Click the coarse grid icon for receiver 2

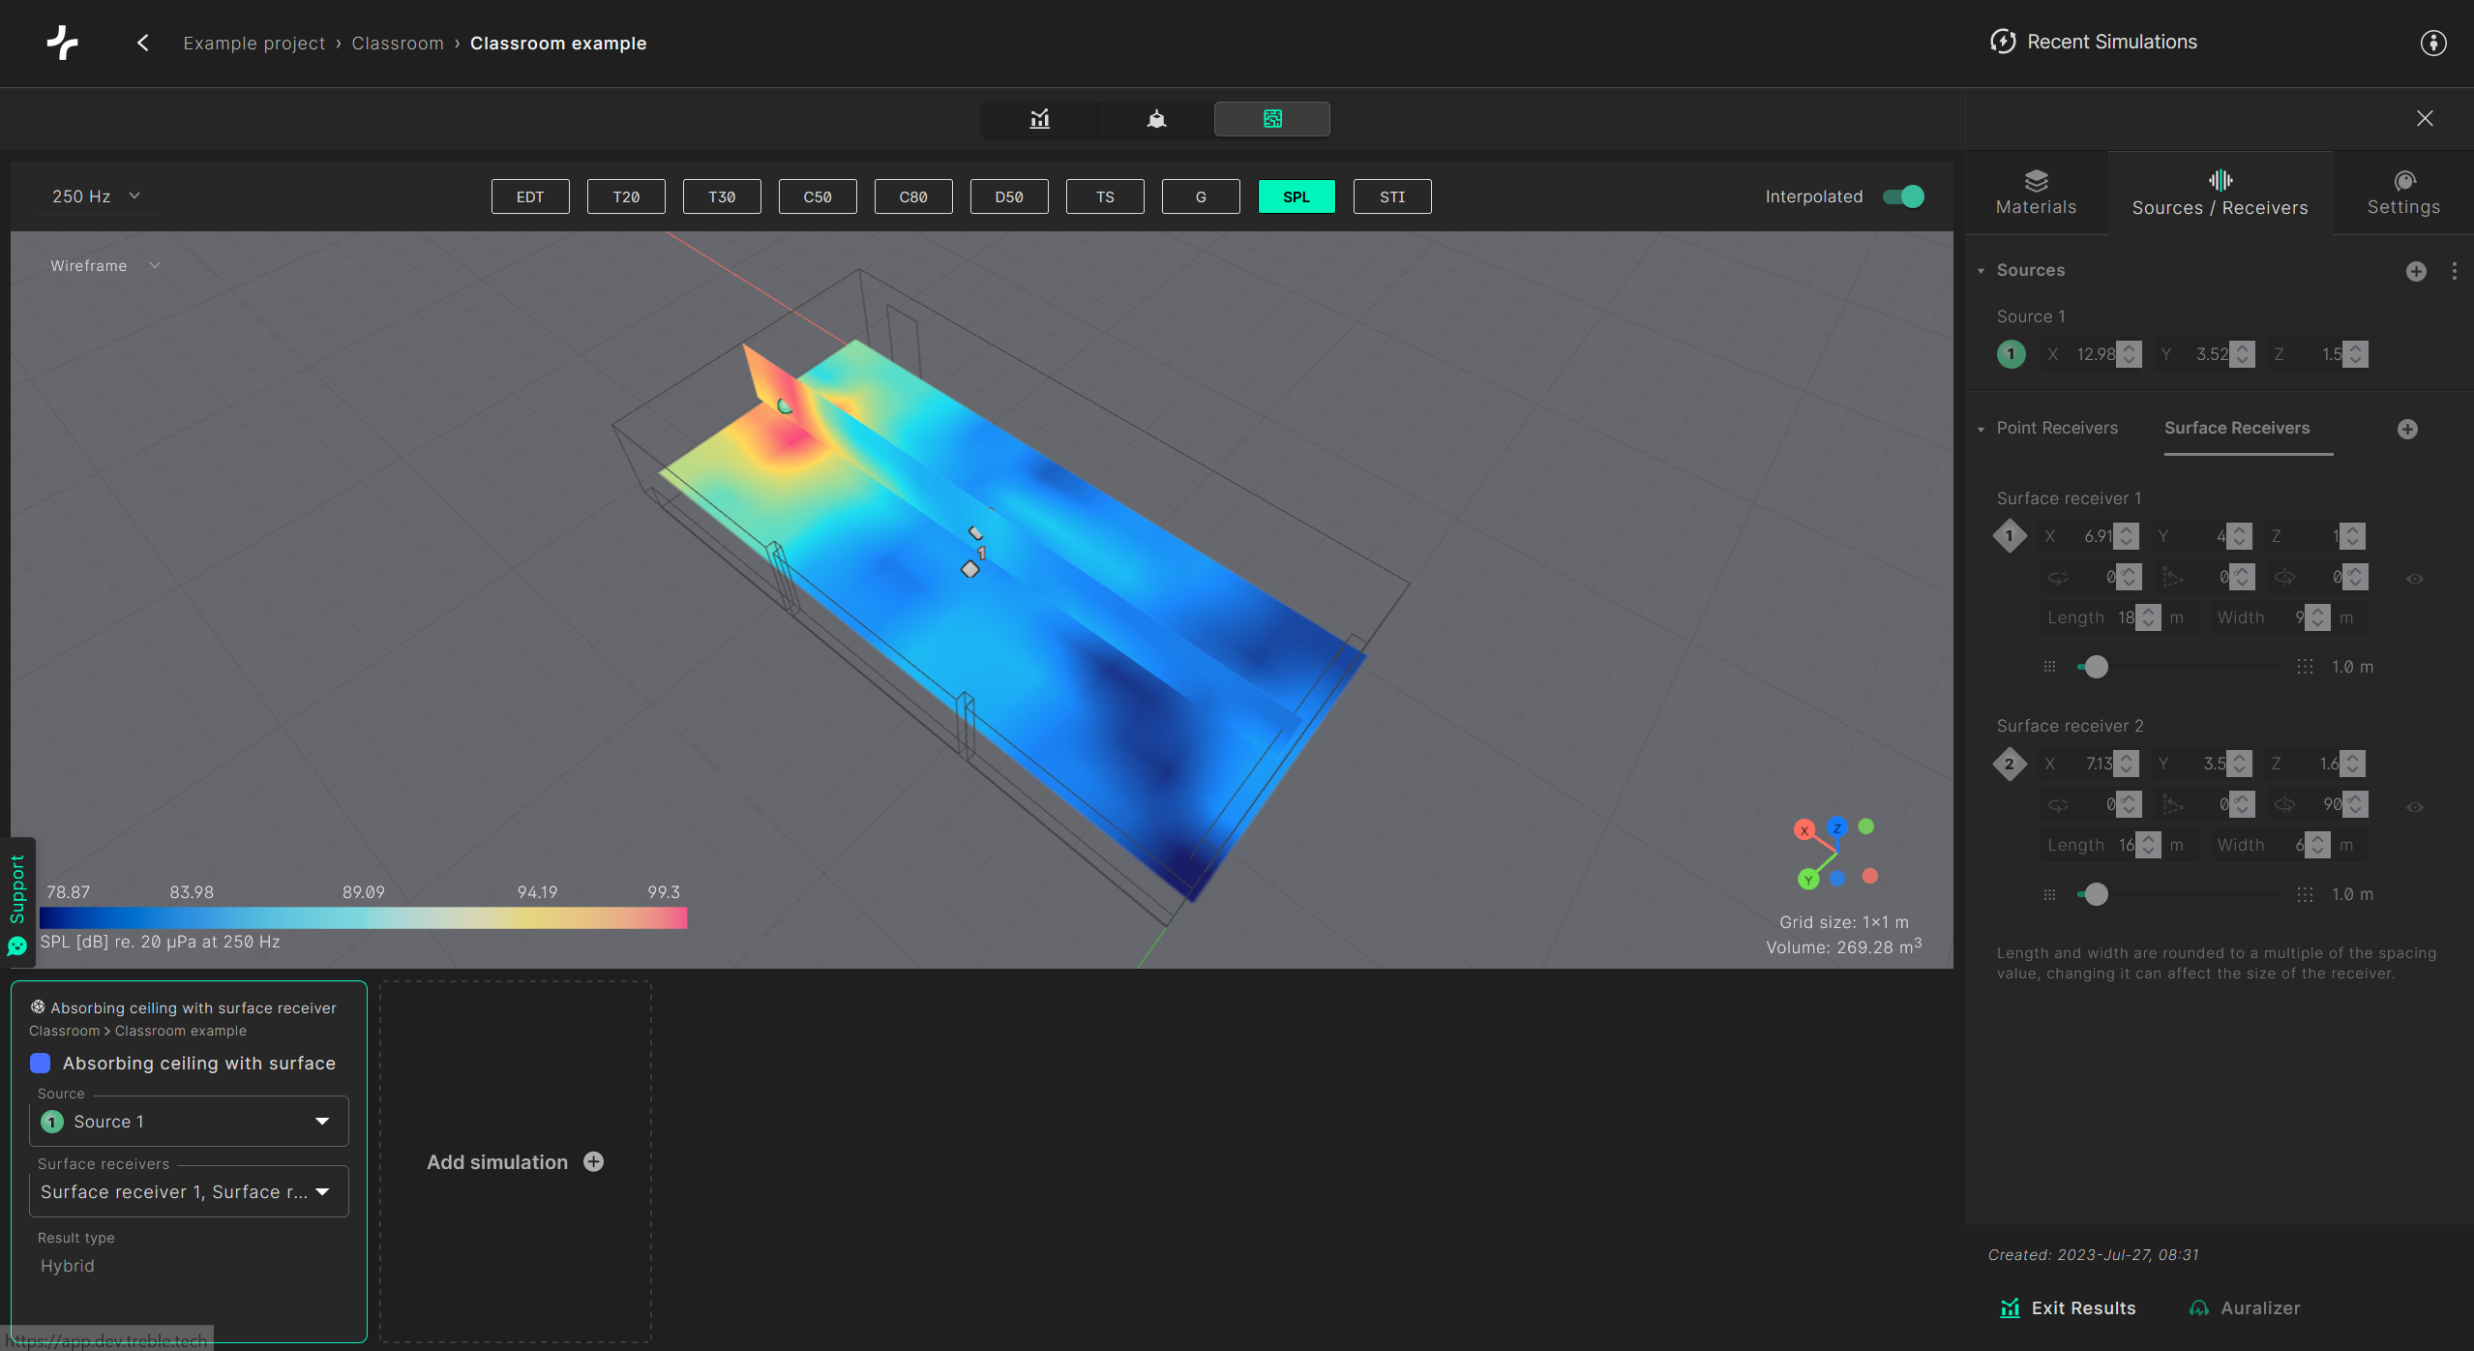[x=2305, y=895]
